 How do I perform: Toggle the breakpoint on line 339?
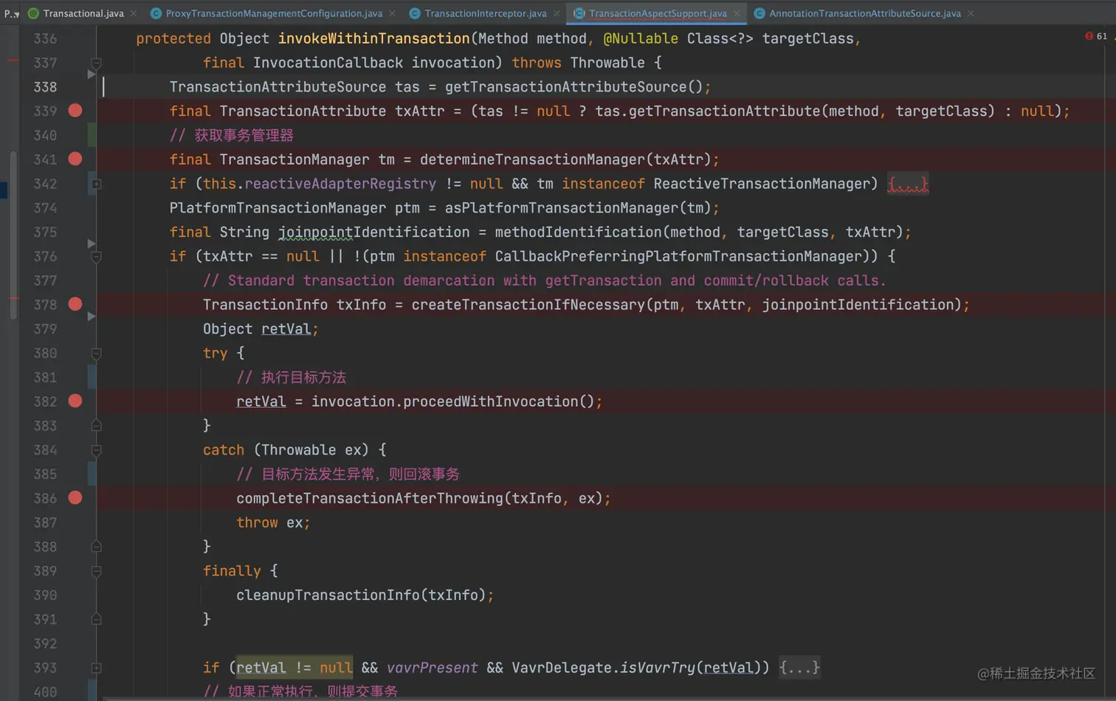click(75, 111)
